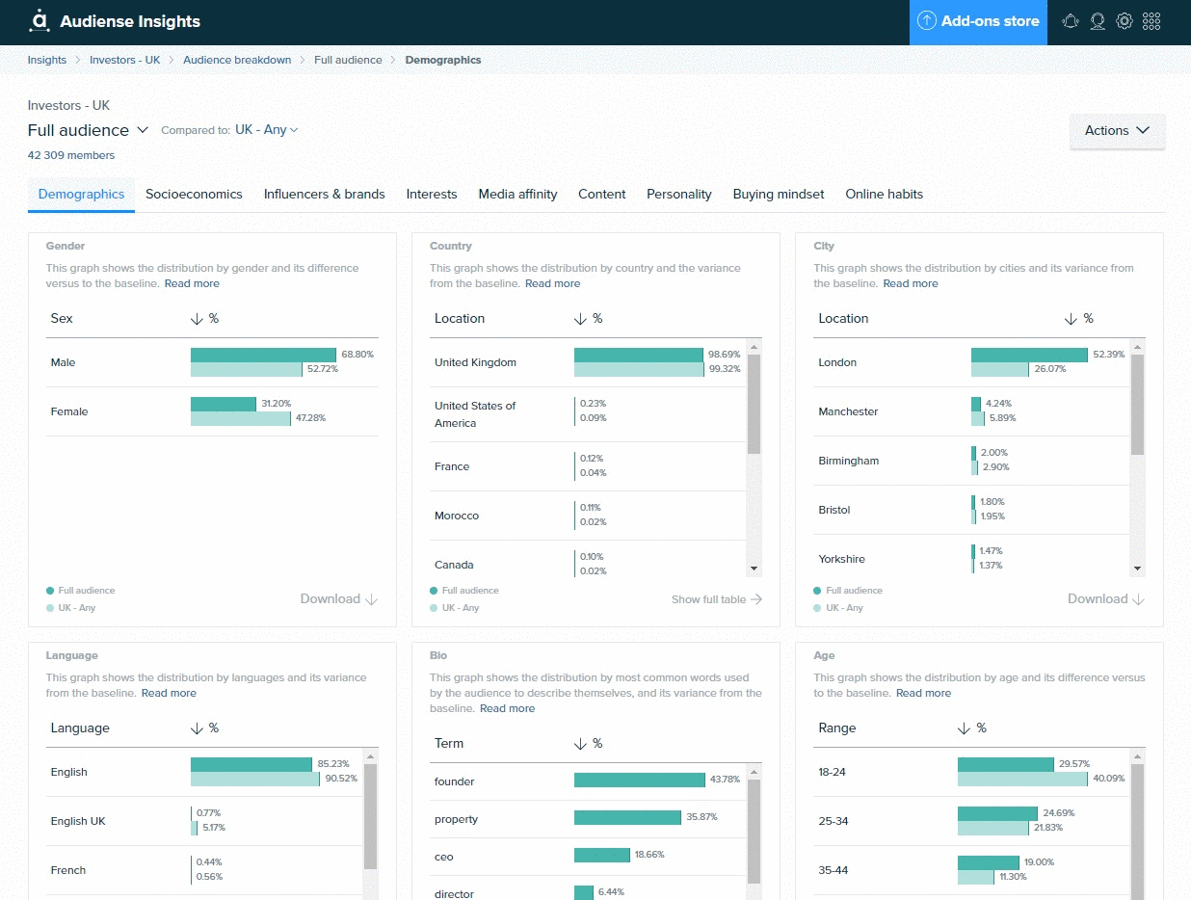Click the Audiense logo icon
Viewport: 1191px width, 900px height.
[x=40, y=20]
